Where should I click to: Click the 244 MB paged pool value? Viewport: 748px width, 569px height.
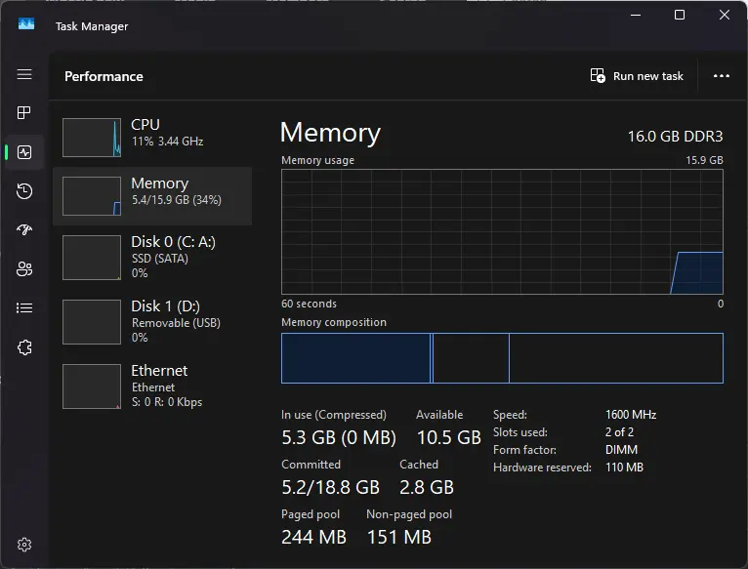(x=313, y=537)
